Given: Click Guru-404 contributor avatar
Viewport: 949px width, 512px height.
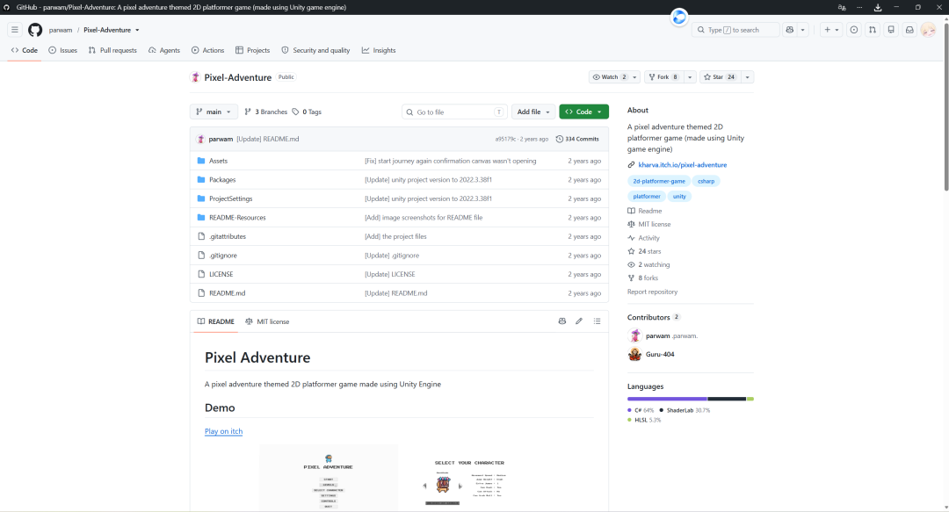Looking at the screenshot, I should [635, 355].
